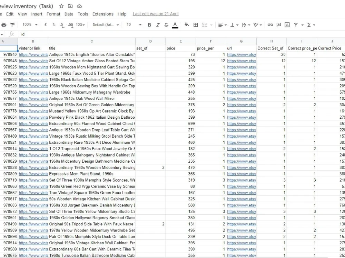This screenshot has width=345, height=258.
Task: Select column G header
Action: pyautogui.click(x=241, y=41)
